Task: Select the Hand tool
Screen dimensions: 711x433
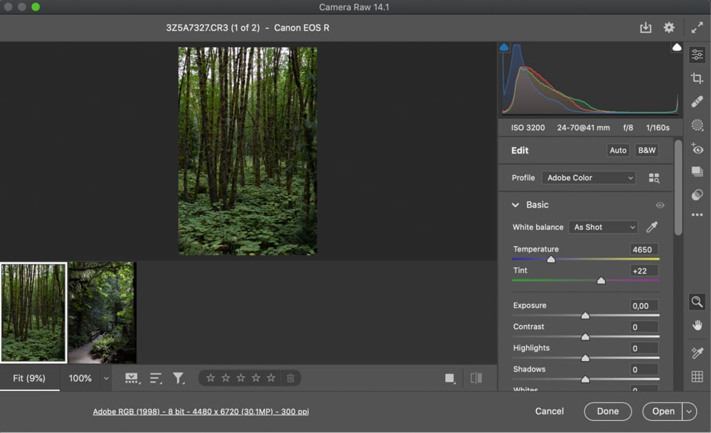Action: pos(697,326)
